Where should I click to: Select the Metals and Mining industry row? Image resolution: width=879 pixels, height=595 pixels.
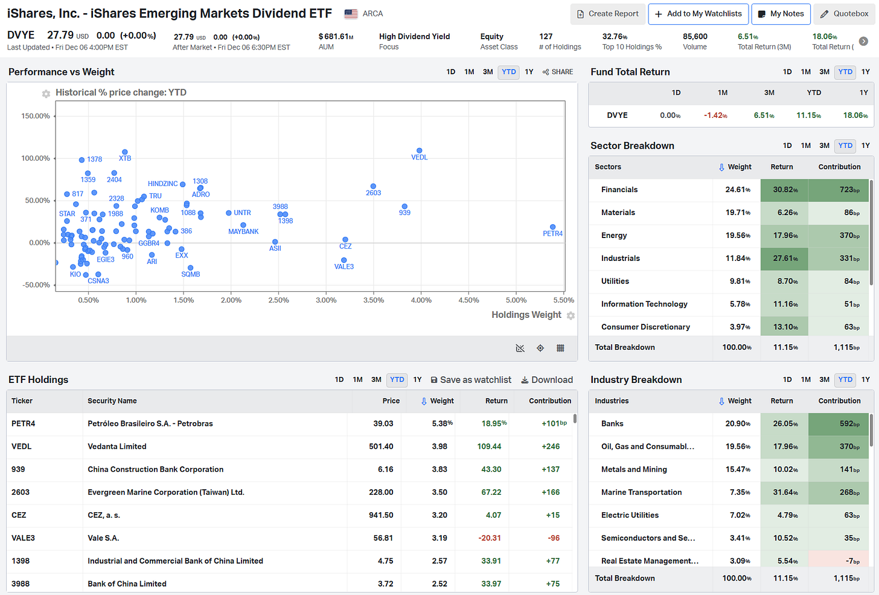tap(729, 470)
